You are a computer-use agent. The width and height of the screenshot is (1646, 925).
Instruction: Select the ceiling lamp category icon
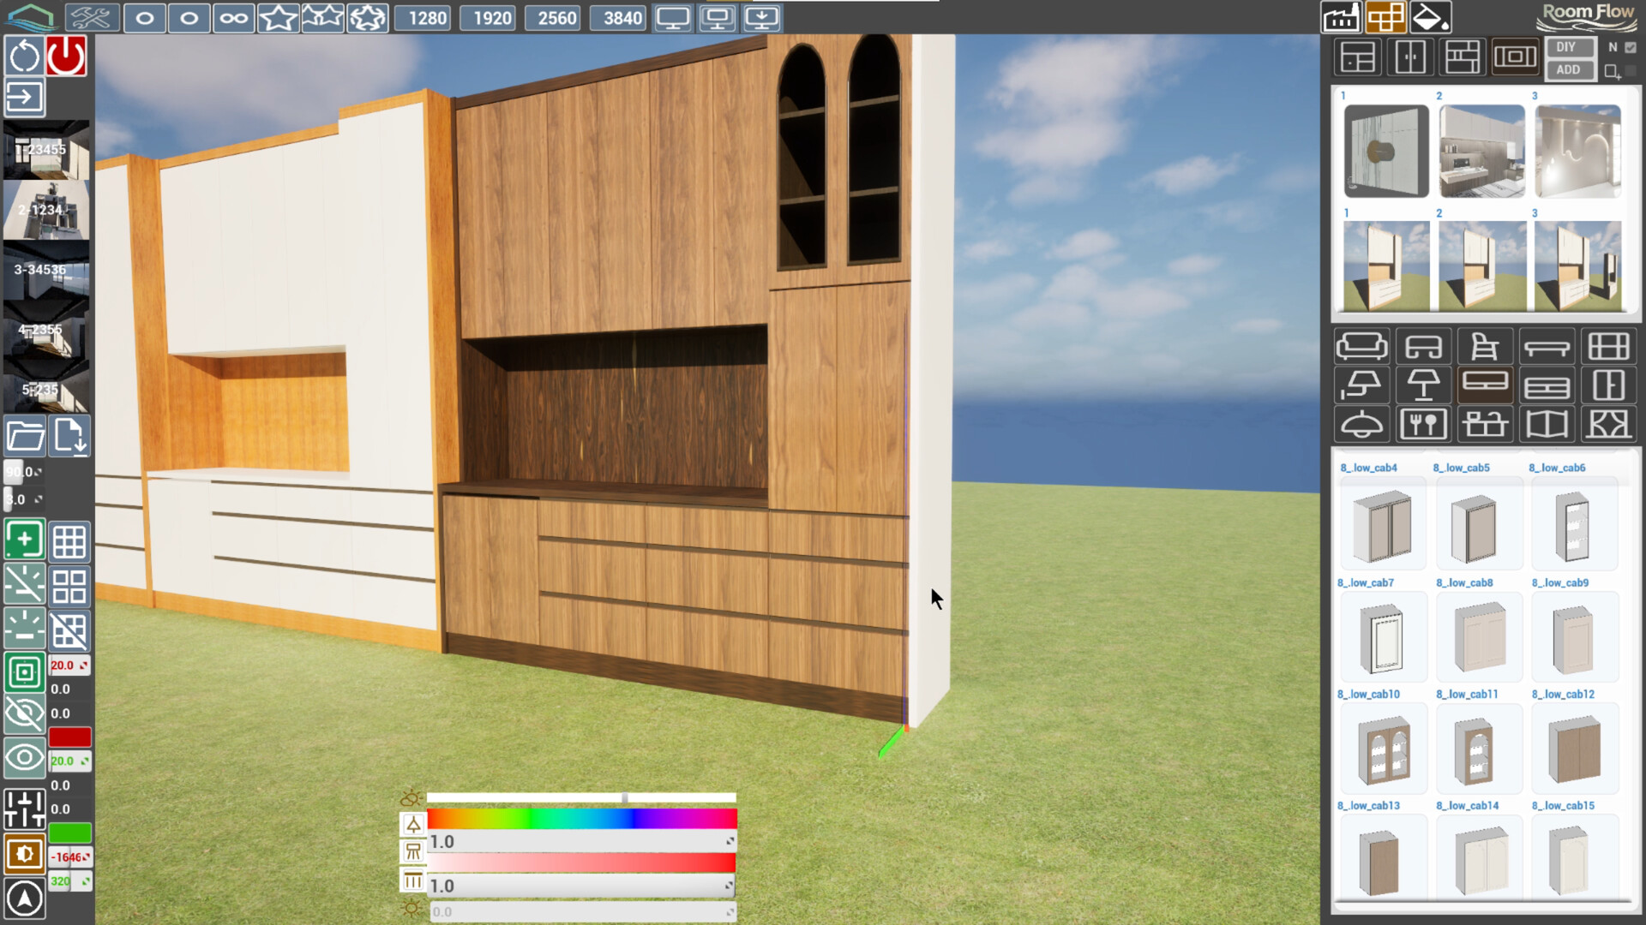click(x=1361, y=423)
